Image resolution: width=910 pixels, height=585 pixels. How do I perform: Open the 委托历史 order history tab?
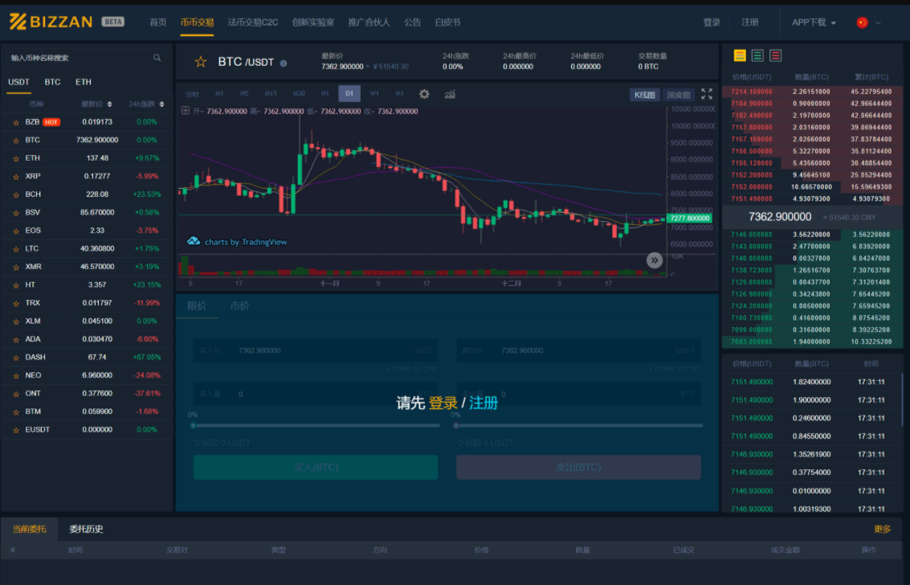pyautogui.click(x=84, y=530)
